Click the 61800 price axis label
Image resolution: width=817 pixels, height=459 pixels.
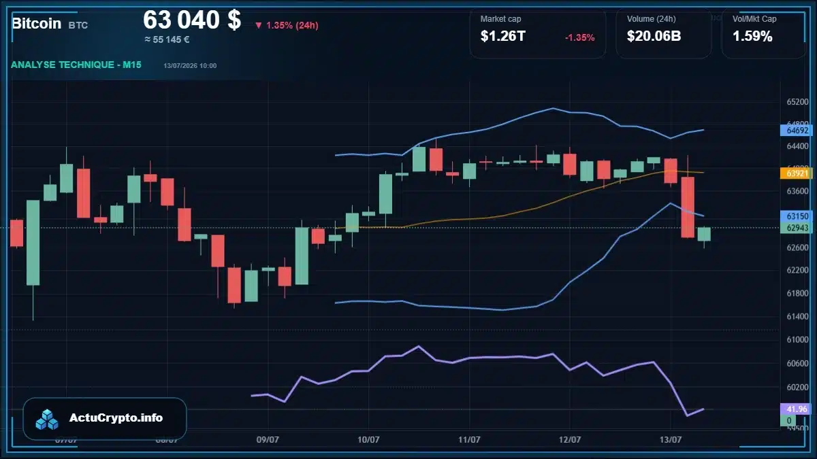tap(797, 293)
